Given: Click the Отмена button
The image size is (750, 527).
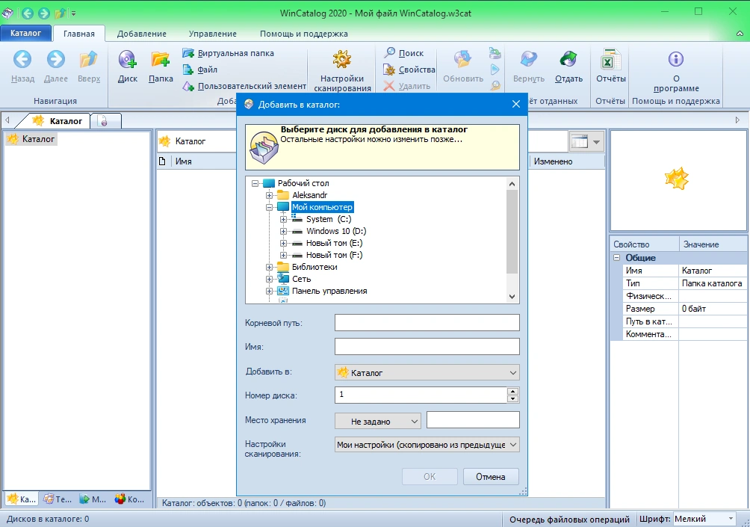Looking at the screenshot, I should click(491, 477).
